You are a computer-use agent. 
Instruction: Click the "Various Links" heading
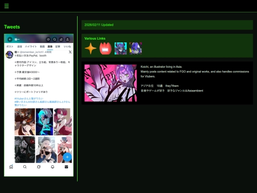pos(95,39)
